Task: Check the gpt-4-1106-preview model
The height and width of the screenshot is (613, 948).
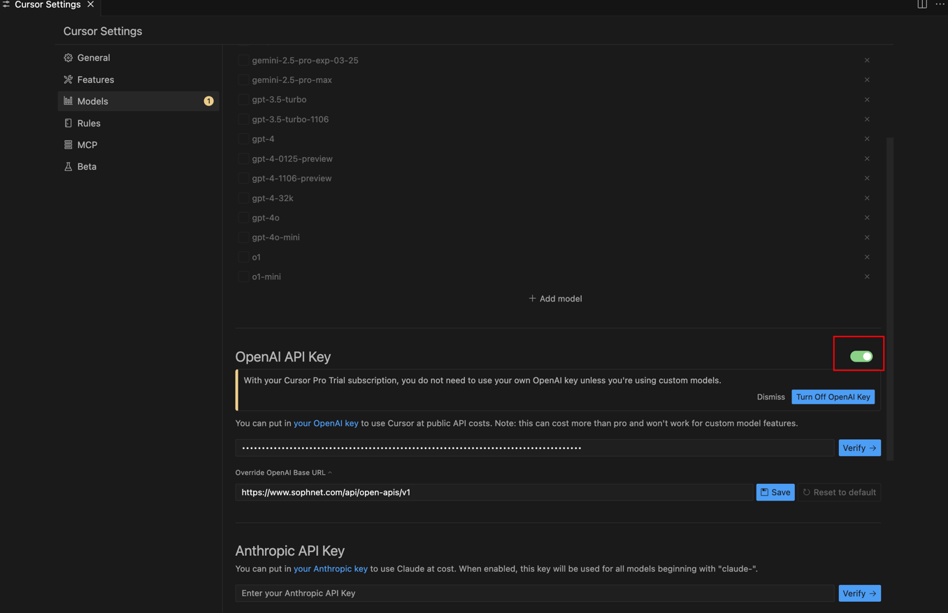Action: pos(243,178)
